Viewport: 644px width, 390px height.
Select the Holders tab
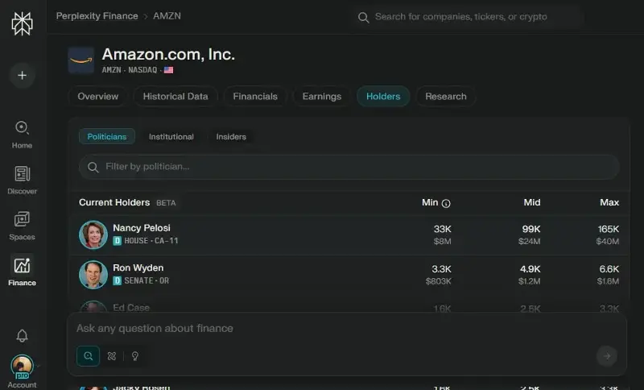pyautogui.click(x=383, y=97)
